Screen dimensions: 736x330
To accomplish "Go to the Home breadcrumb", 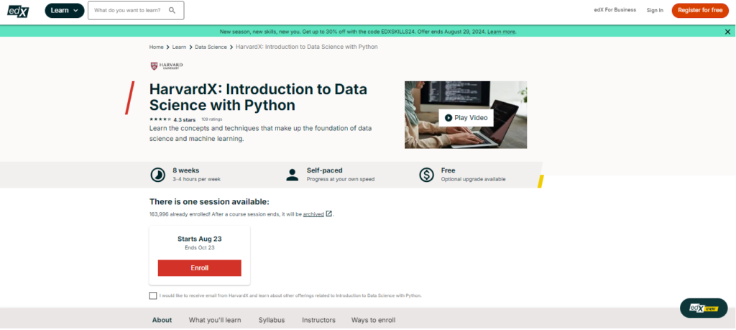I will point(156,47).
